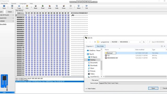167x94 pixels.
Task: Open the About toolbar icon
Action: (79, 7)
